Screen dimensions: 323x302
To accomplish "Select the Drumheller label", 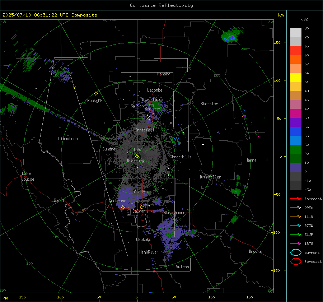I will click(210, 177).
